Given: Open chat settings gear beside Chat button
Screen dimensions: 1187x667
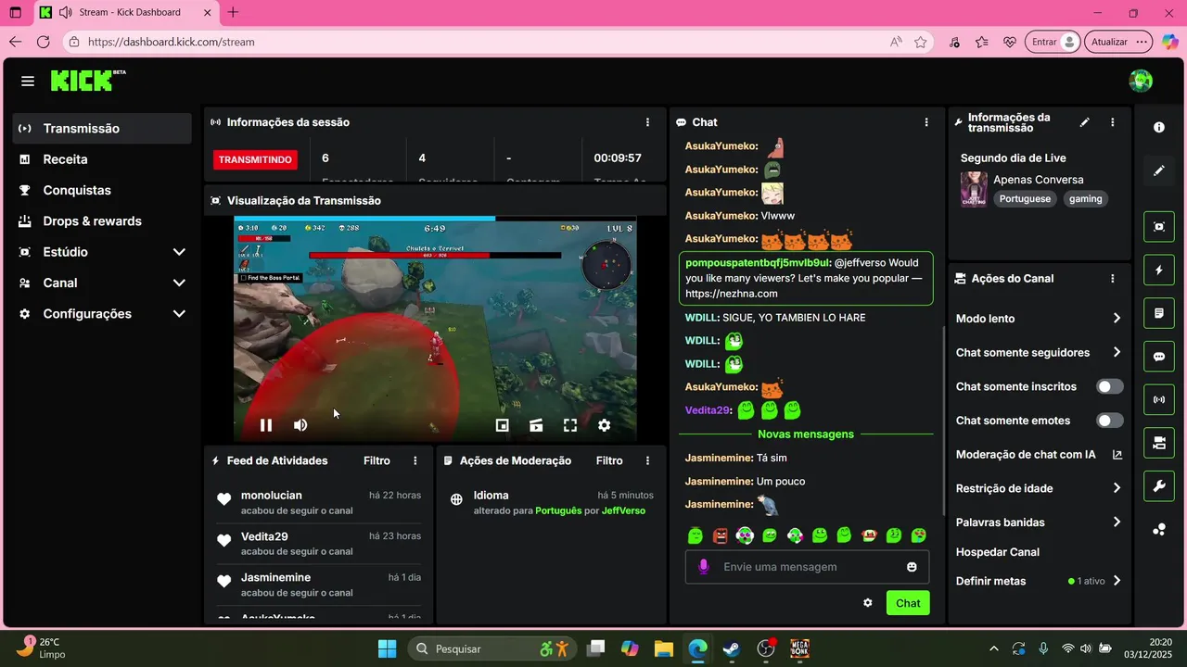Looking at the screenshot, I should 868,603.
